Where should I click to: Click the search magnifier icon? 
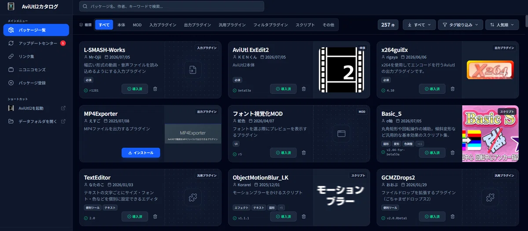click(85, 6)
